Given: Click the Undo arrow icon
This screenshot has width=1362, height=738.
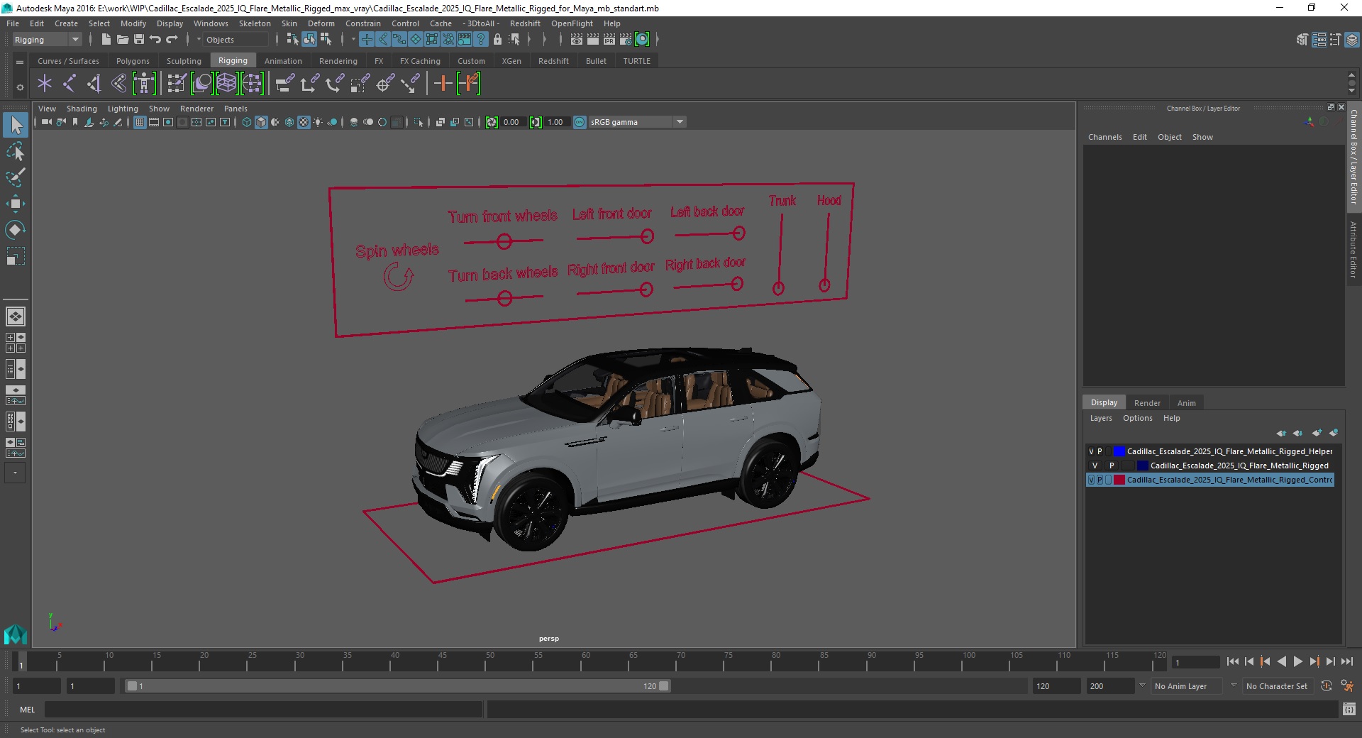Looking at the screenshot, I should 155,40.
